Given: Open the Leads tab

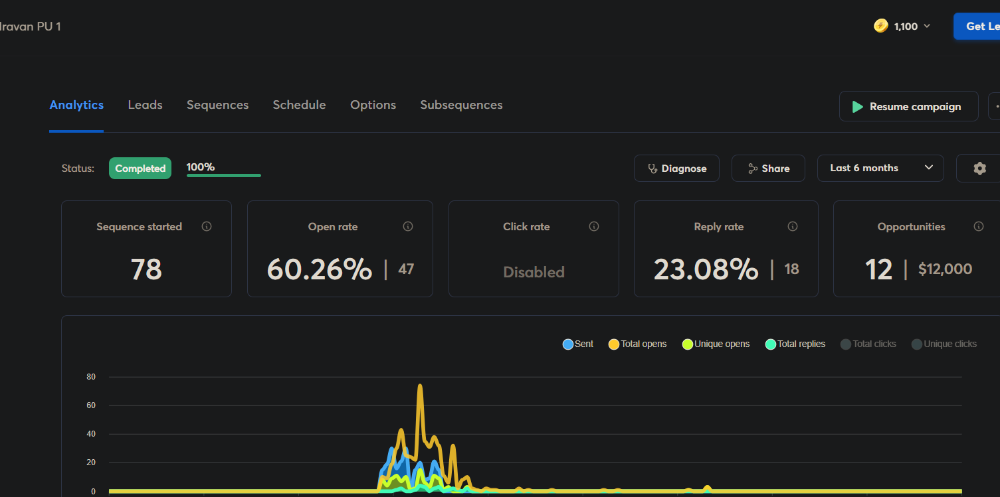Looking at the screenshot, I should (145, 105).
